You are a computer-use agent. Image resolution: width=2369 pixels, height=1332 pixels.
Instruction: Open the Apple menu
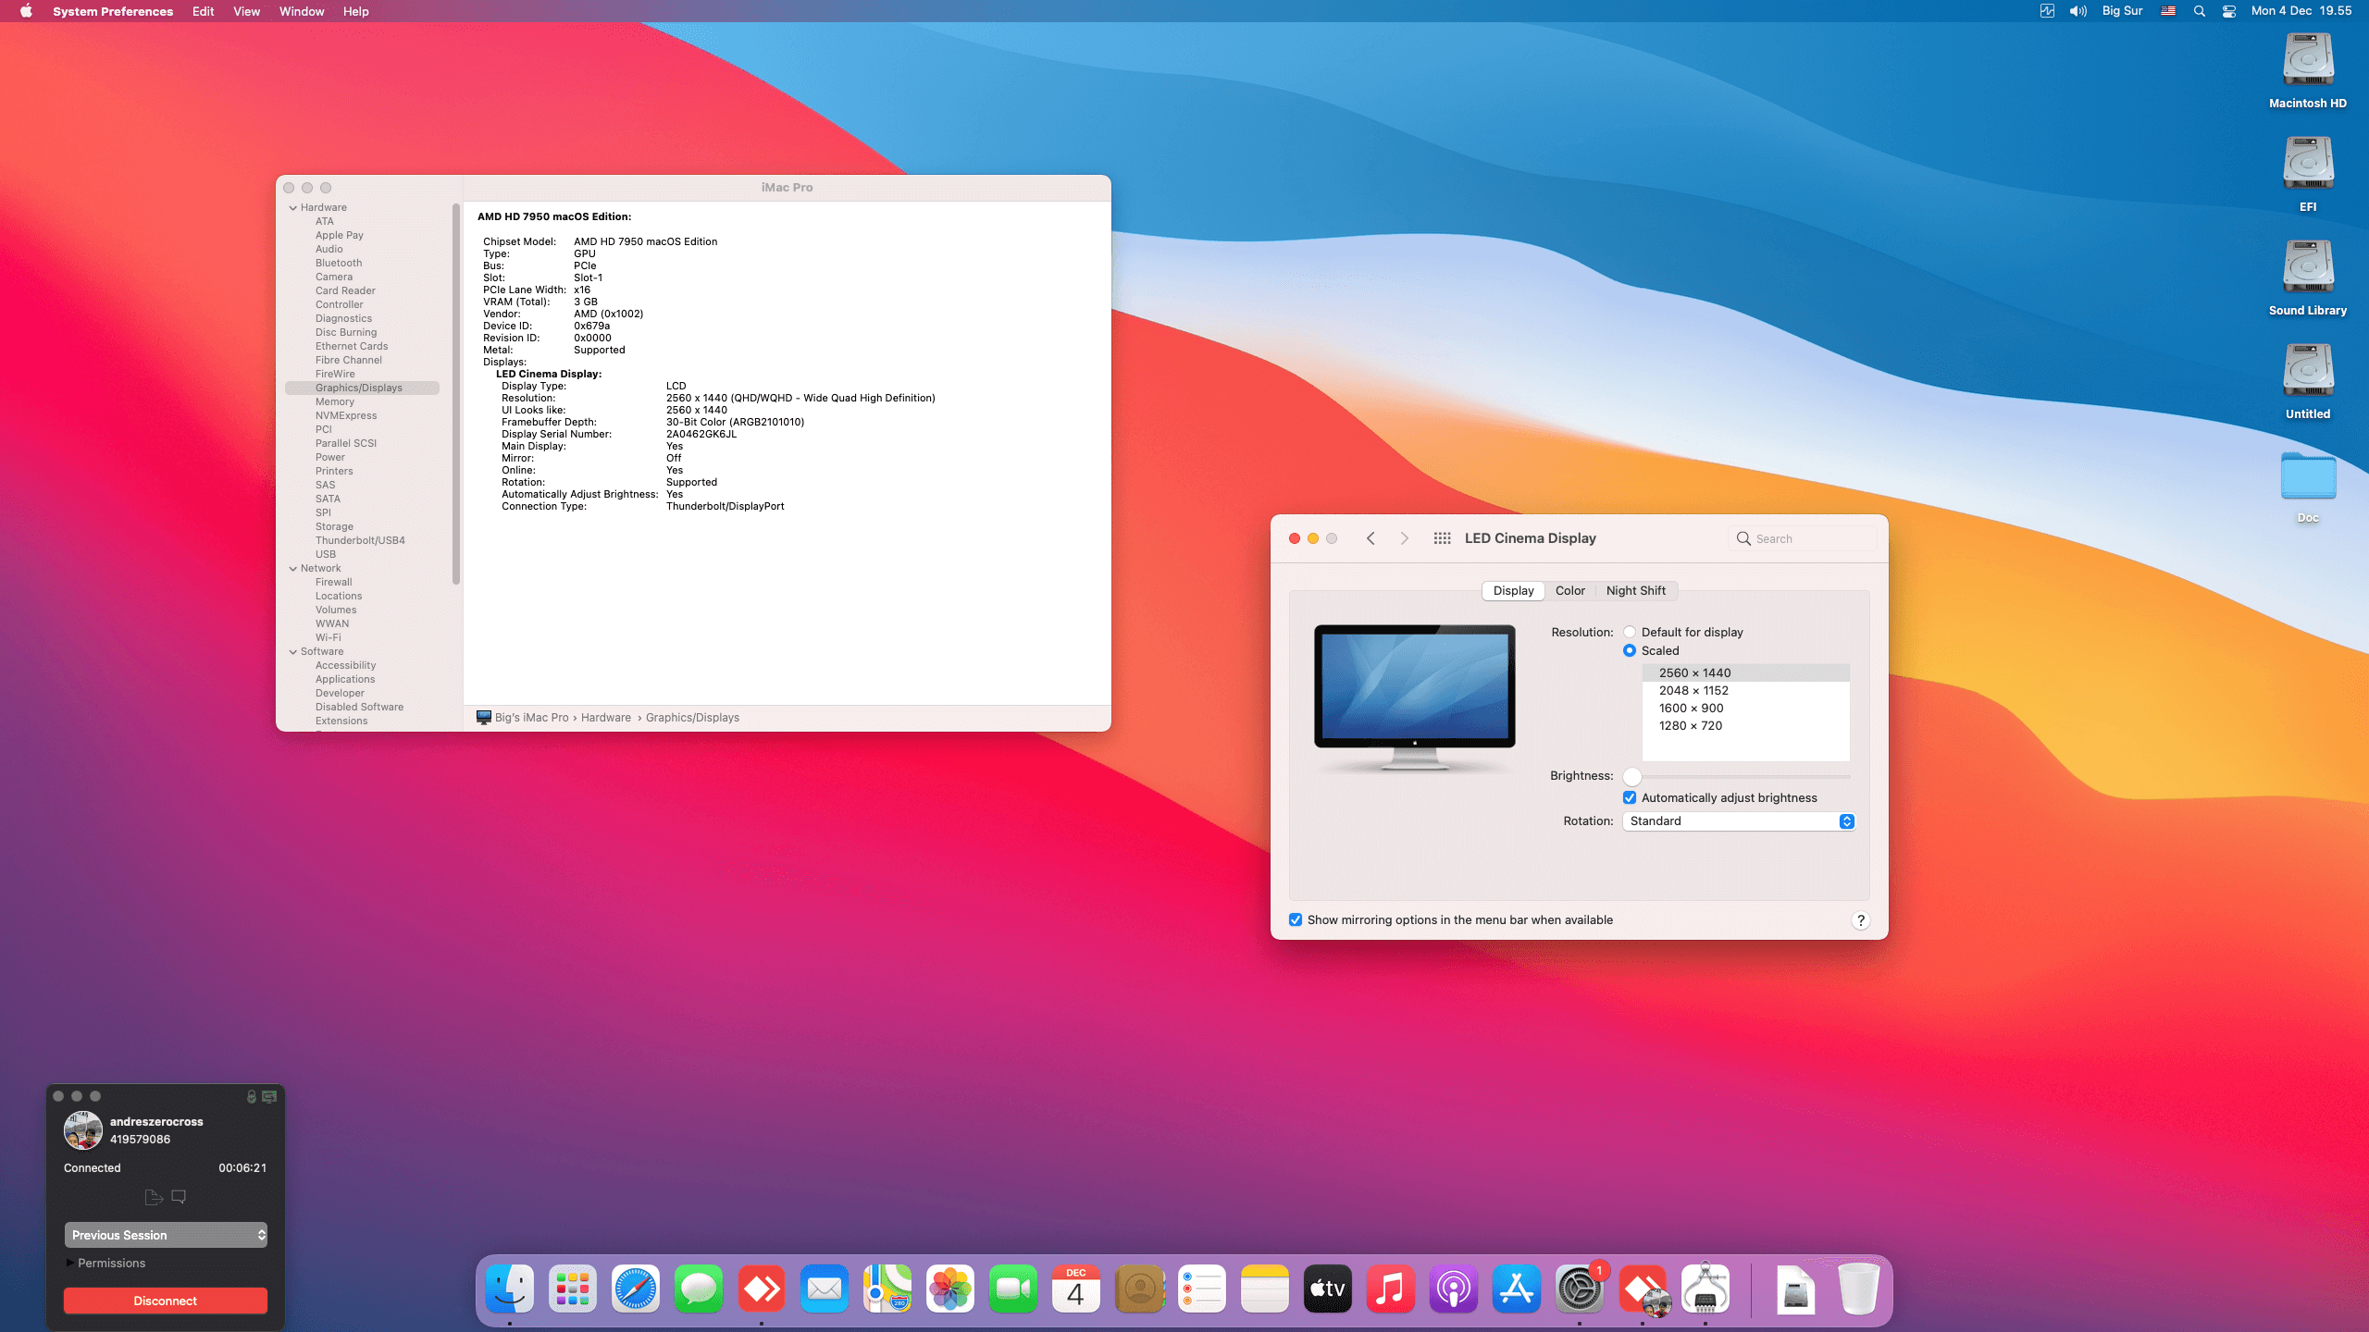(26, 11)
